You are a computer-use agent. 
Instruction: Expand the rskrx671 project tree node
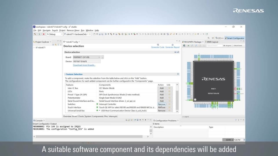[x=34, y=47]
